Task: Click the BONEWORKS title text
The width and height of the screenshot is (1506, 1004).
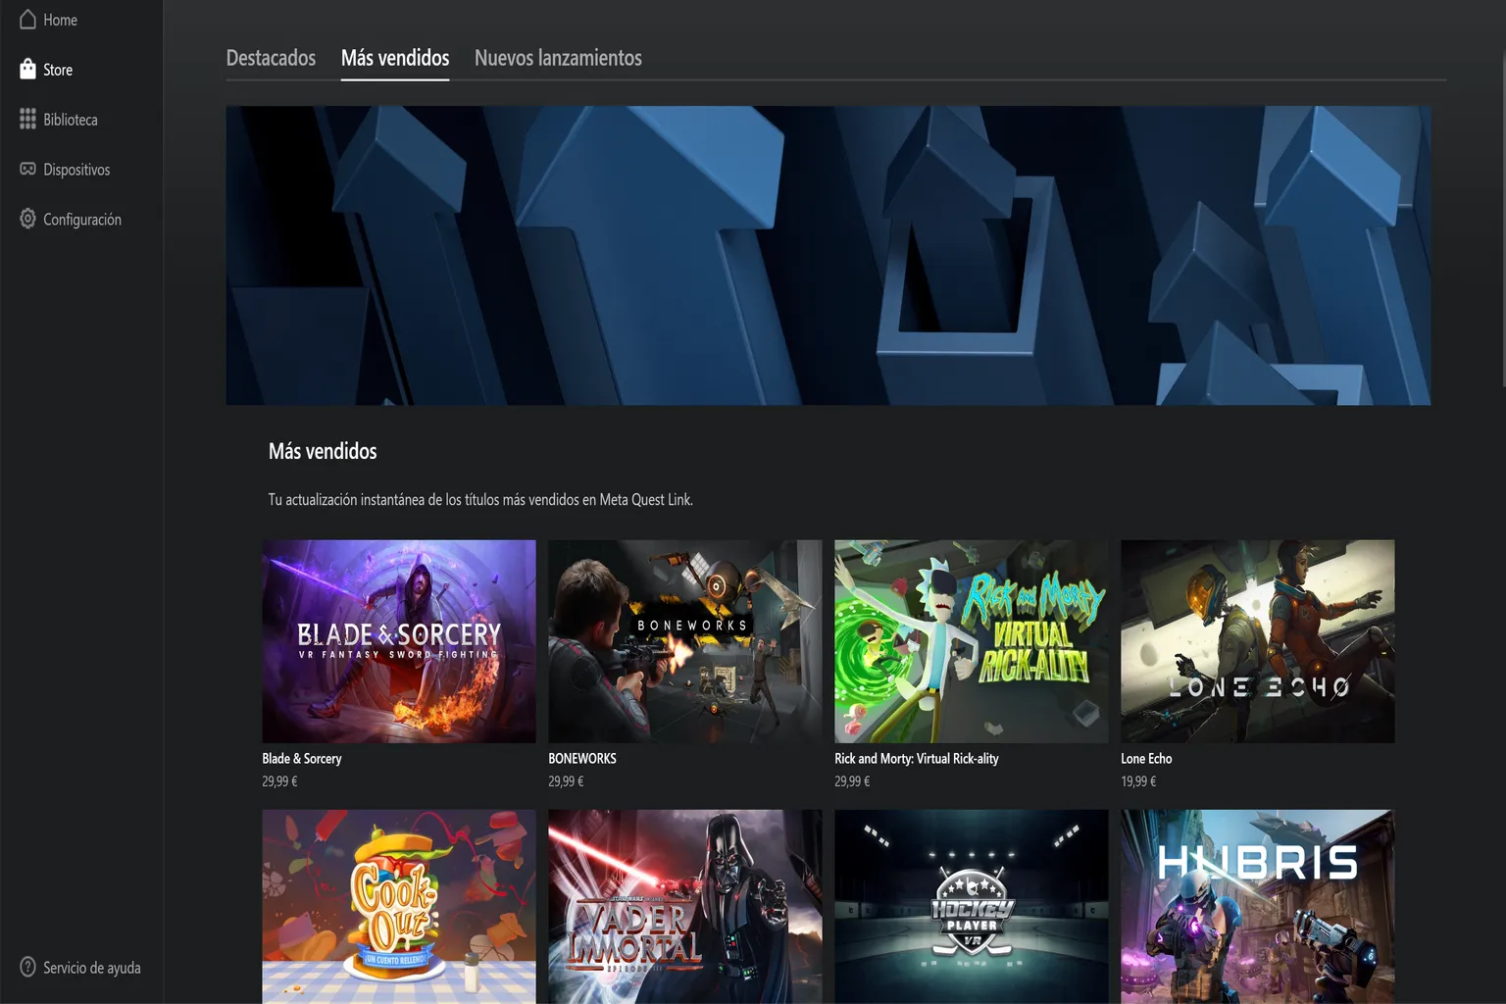Action: (582, 758)
